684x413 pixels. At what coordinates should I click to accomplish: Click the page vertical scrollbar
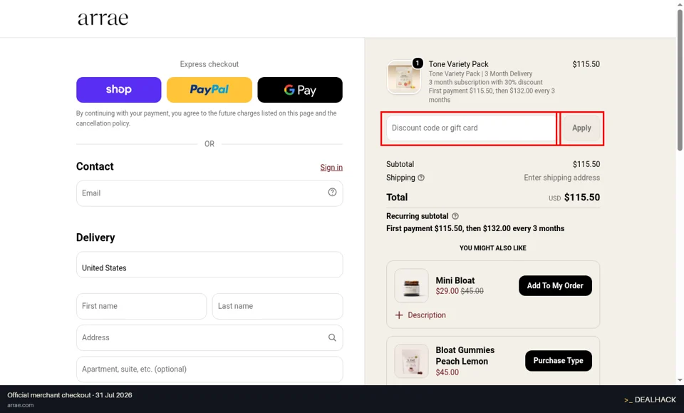click(x=680, y=81)
